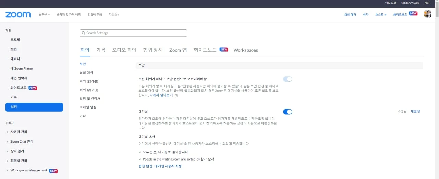The width and height of the screenshot is (439, 179).
Task: Open 회의 in the left sidebar
Action: coord(14,50)
